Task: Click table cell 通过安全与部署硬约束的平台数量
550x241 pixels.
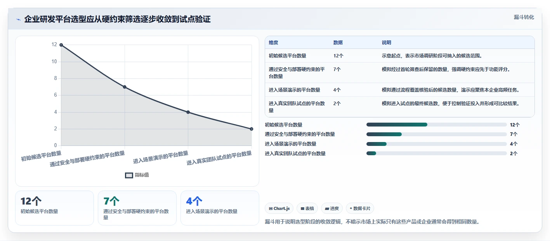Action: tap(297, 73)
